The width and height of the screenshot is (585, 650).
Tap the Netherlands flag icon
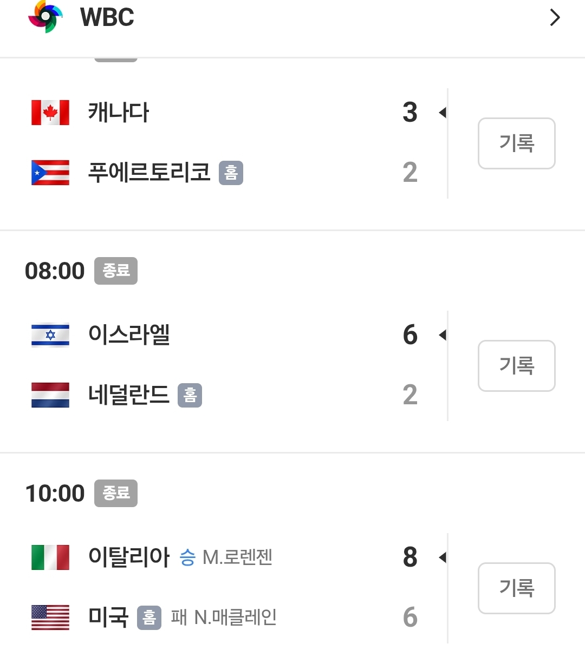(x=50, y=395)
